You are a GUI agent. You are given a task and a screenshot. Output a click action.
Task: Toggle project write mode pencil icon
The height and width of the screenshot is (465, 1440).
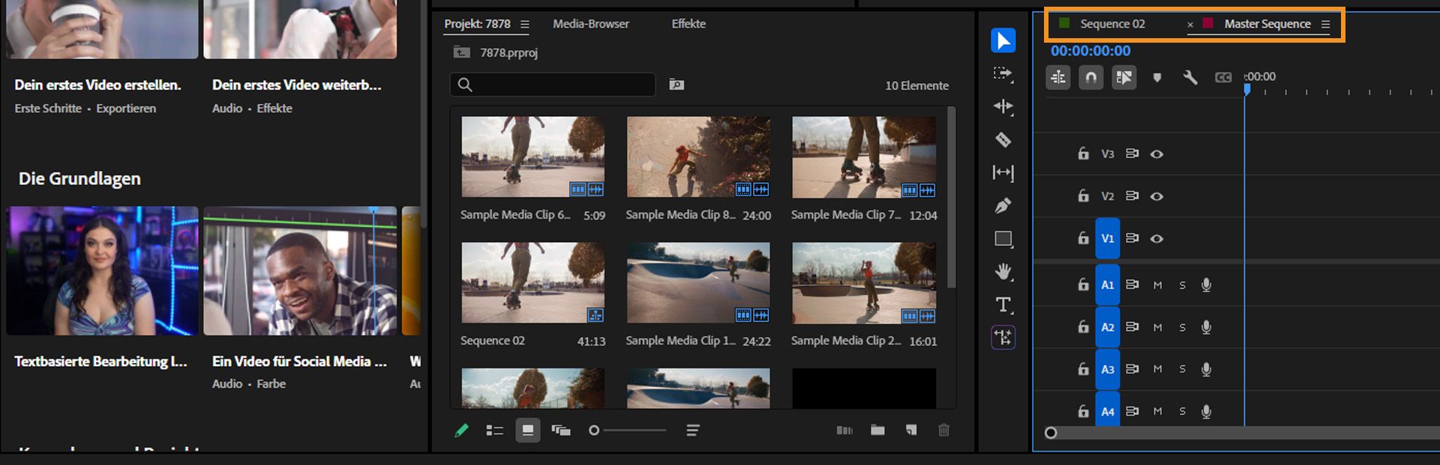pos(461,430)
